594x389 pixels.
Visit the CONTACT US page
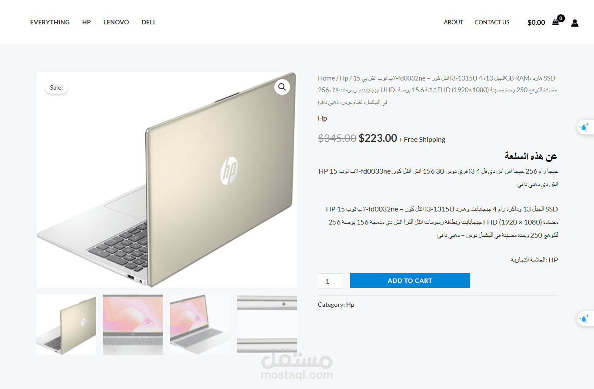tap(492, 22)
